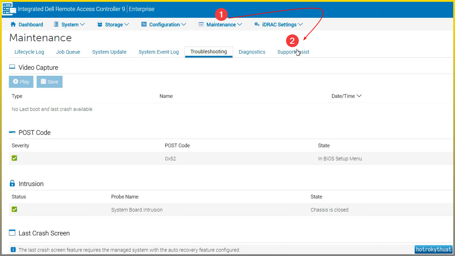Click the green check in POST Code row
Image resolution: width=455 pixels, height=256 pixels.
coord(14,158)
